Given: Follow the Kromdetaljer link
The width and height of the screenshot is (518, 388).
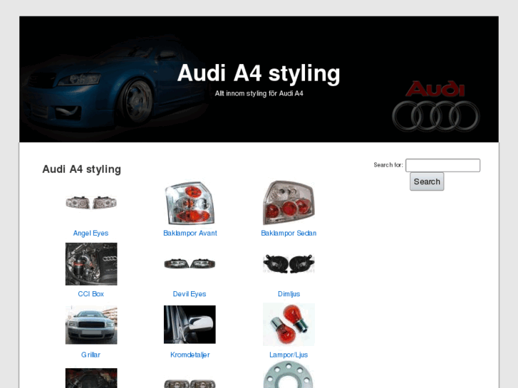Looking at the screenshot, I should coord(190,355).
